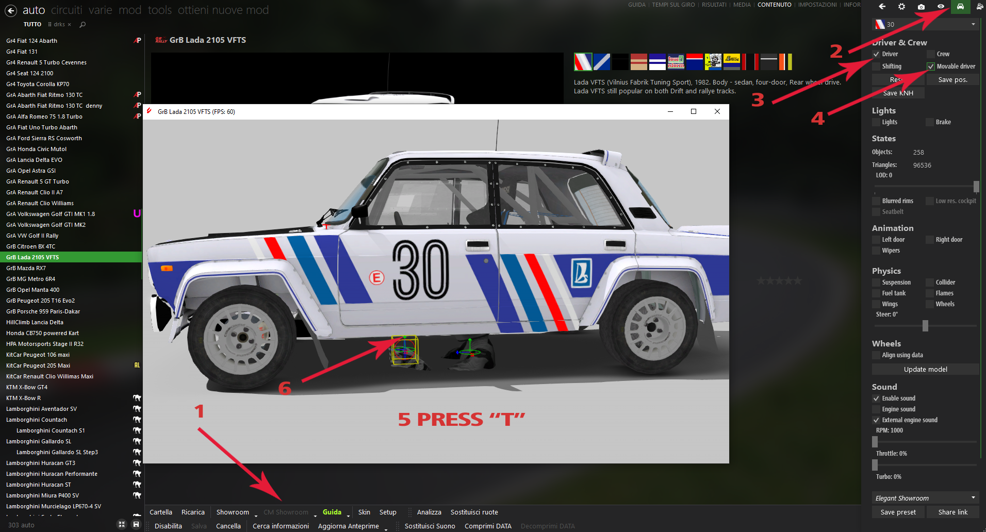Select the blue skin with diagonal white stripe
986x532 pixels.
point(602,62)
